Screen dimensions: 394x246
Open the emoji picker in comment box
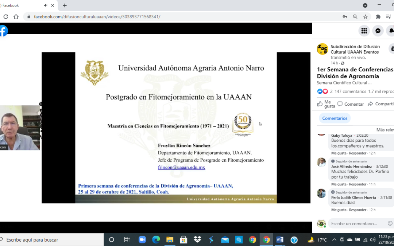390,223
